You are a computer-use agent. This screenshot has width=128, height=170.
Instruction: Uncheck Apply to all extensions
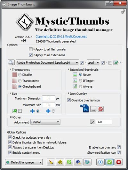click(31, 55)
